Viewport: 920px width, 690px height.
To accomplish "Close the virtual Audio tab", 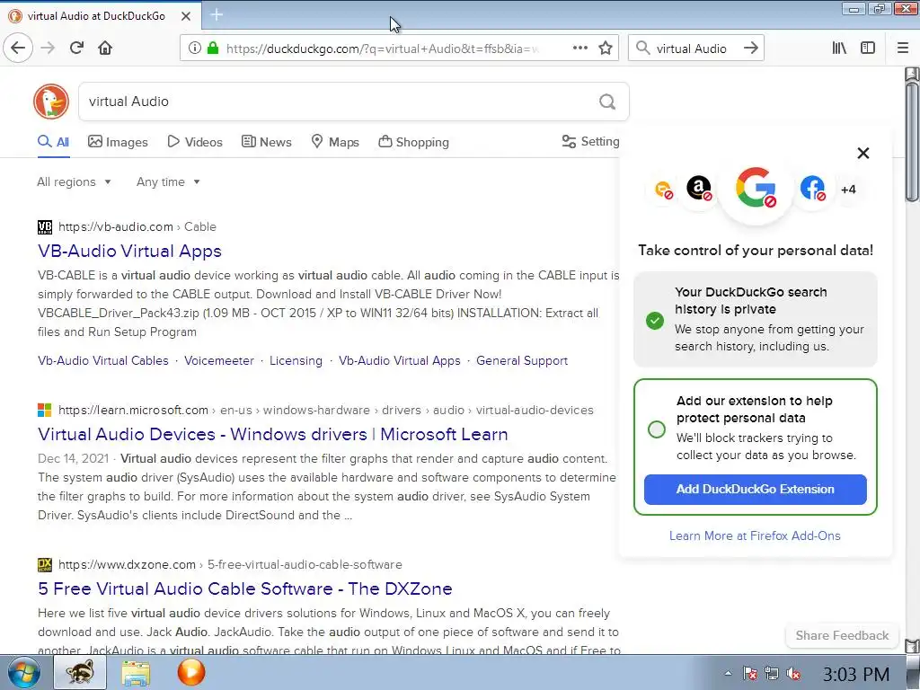I will (x=186, y=16).
